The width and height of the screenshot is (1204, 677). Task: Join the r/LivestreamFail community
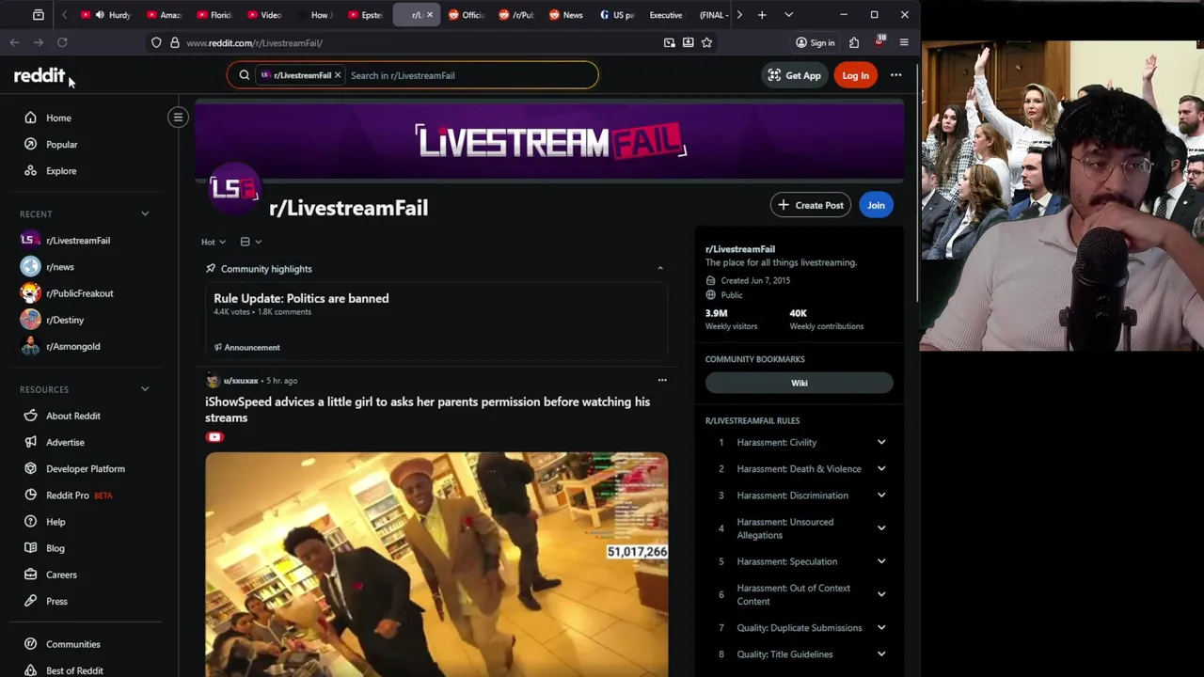pyautogui.click(x=876, y=205)
